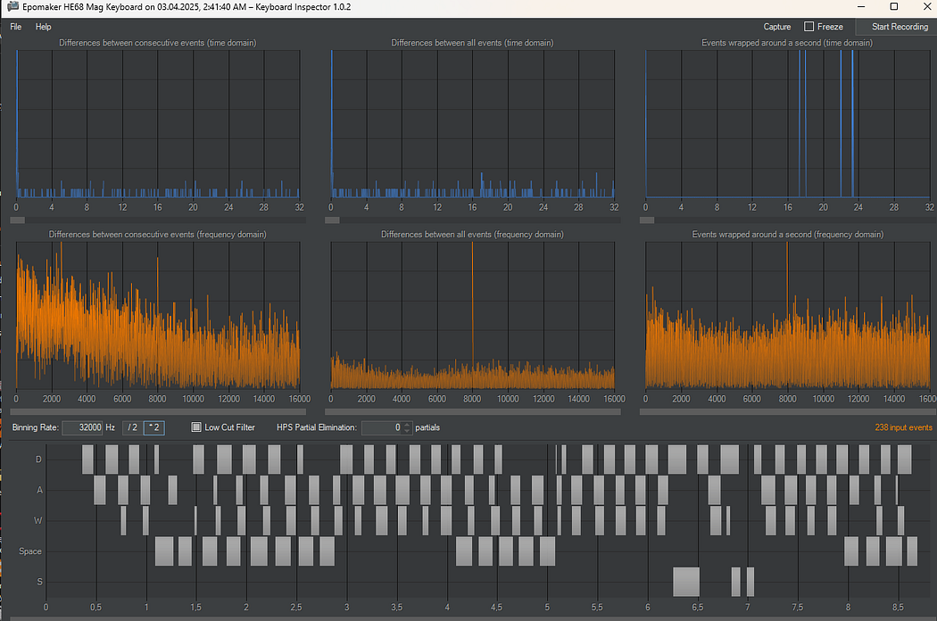Click scrollbar under consecutive events frequency chart
Image resolution: width=937 pixels, height=621 pixels.
tap(158, 412)
